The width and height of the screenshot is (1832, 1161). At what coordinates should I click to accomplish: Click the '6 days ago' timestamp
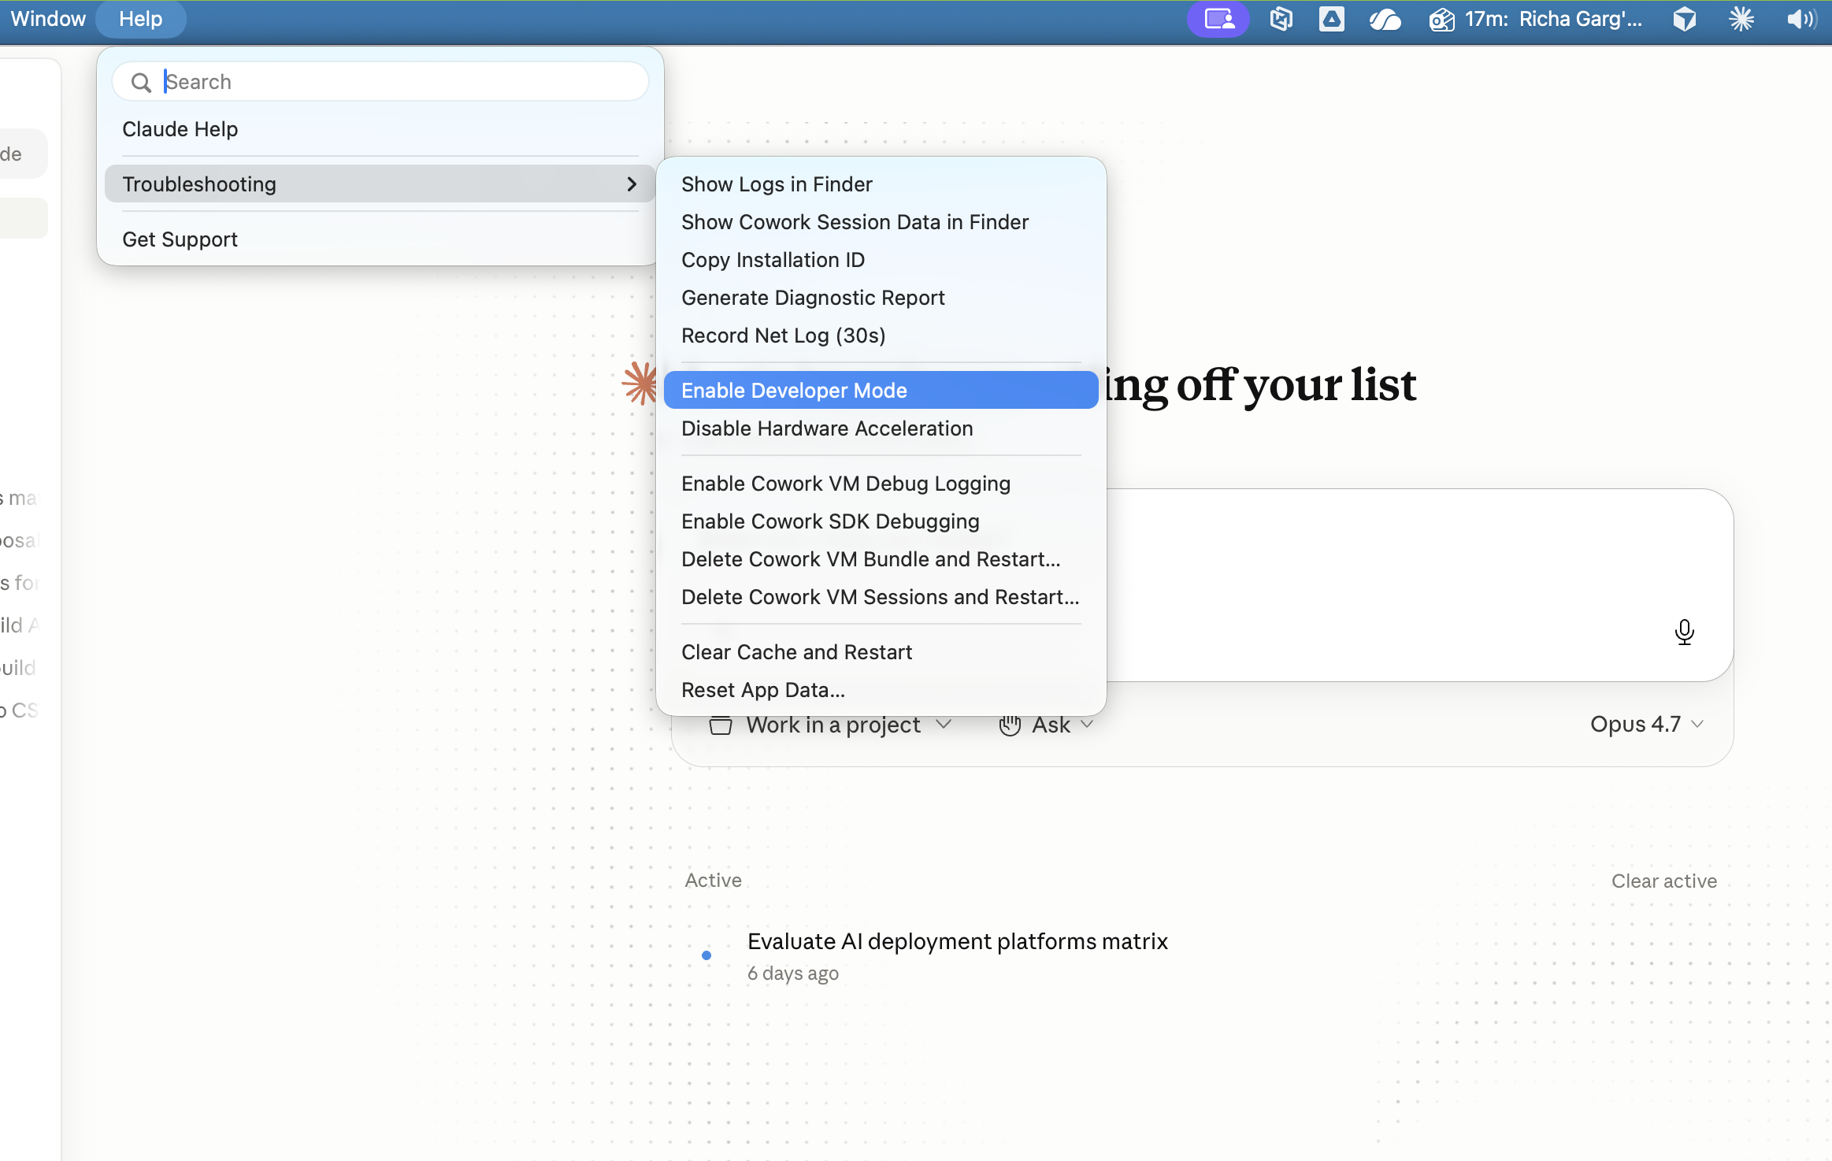[x=793, y=974]
